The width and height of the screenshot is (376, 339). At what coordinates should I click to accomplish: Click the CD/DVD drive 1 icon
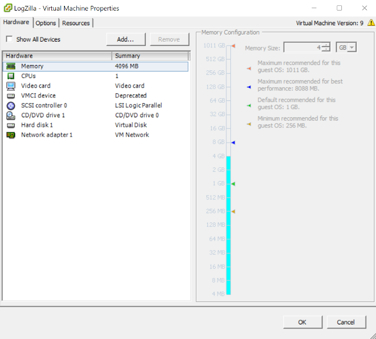pos(11,116)
